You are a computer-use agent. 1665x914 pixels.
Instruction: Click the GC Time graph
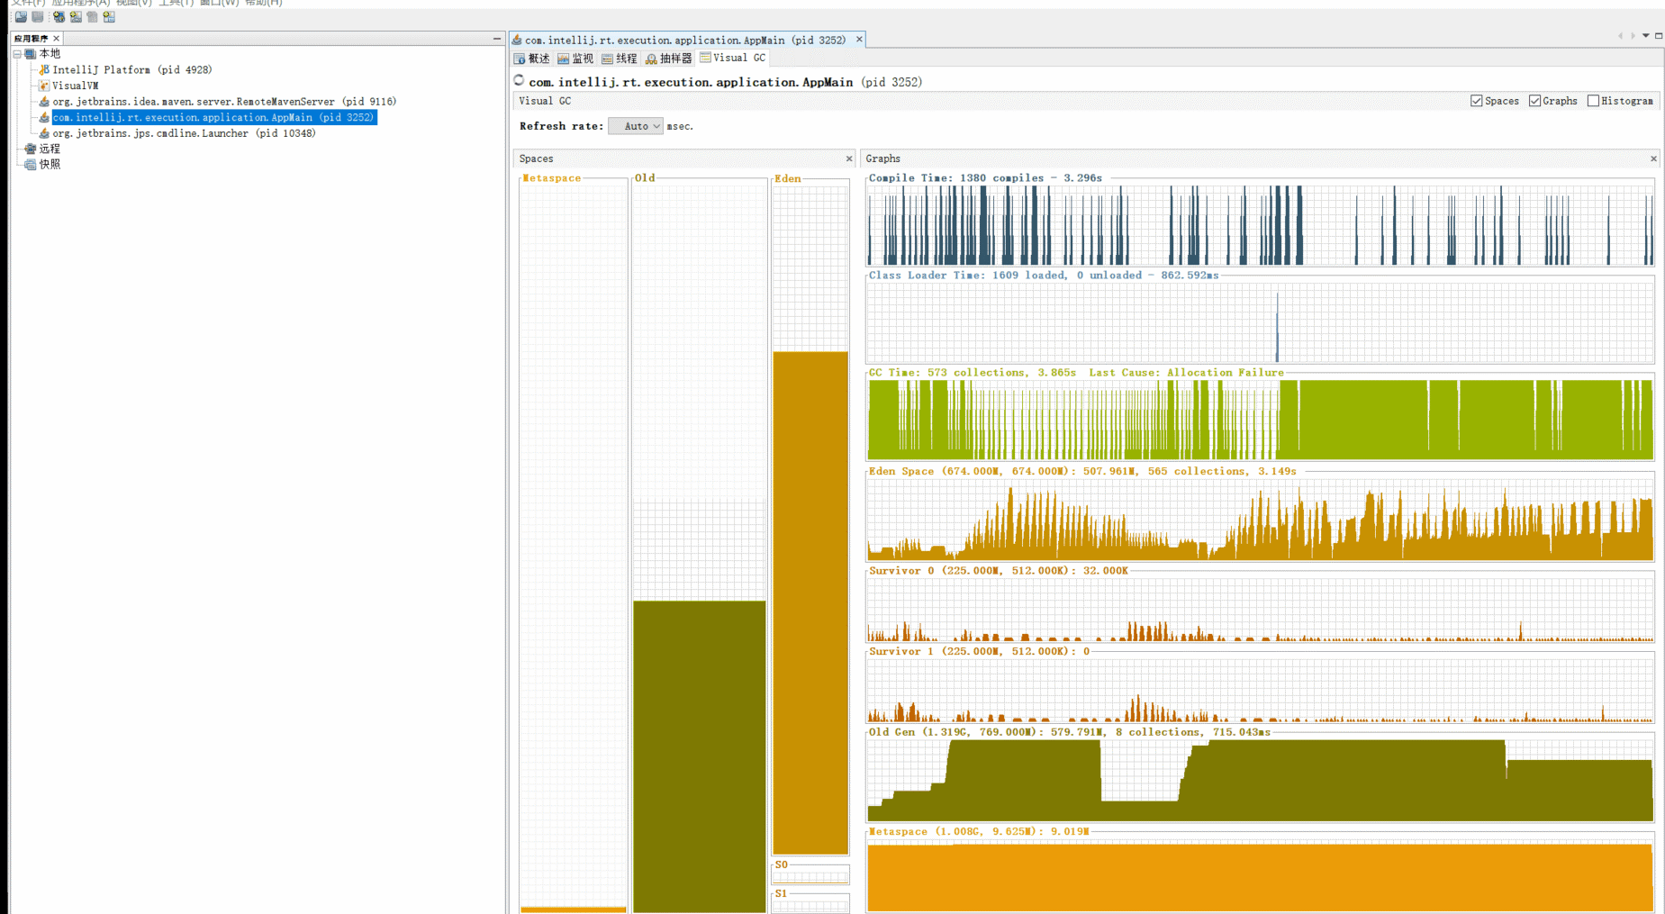pos(1260,420)
